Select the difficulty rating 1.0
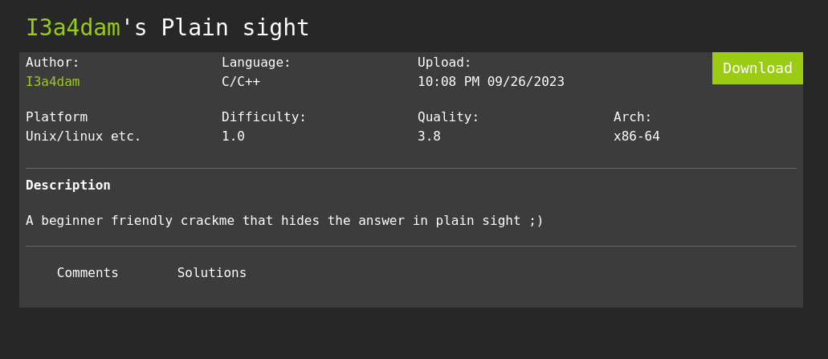Screen dimensions: 828x359 coord(233,136)
